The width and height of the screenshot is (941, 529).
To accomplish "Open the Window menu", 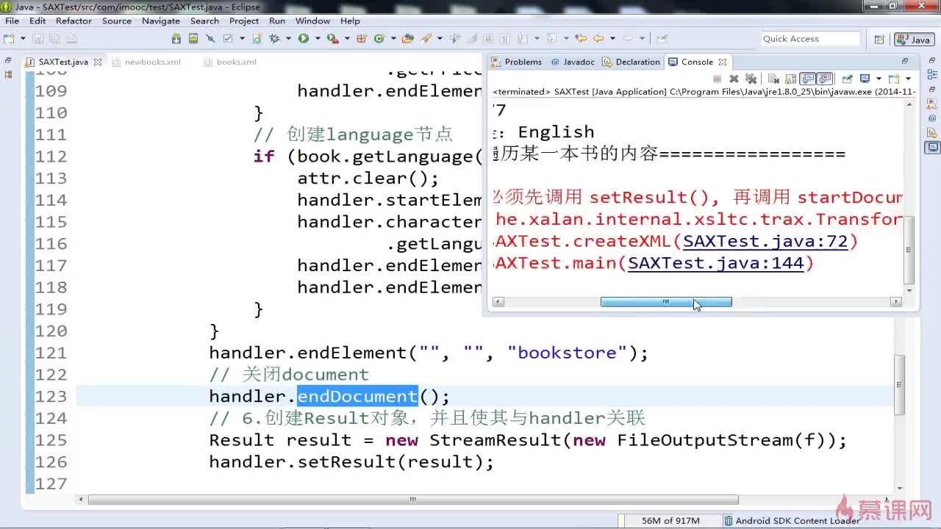I will [313, 21].
